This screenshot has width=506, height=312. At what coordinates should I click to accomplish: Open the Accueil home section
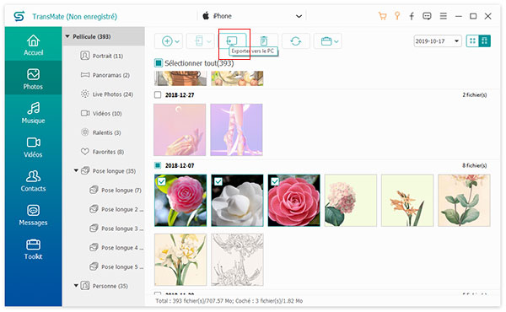pos(33,45)
